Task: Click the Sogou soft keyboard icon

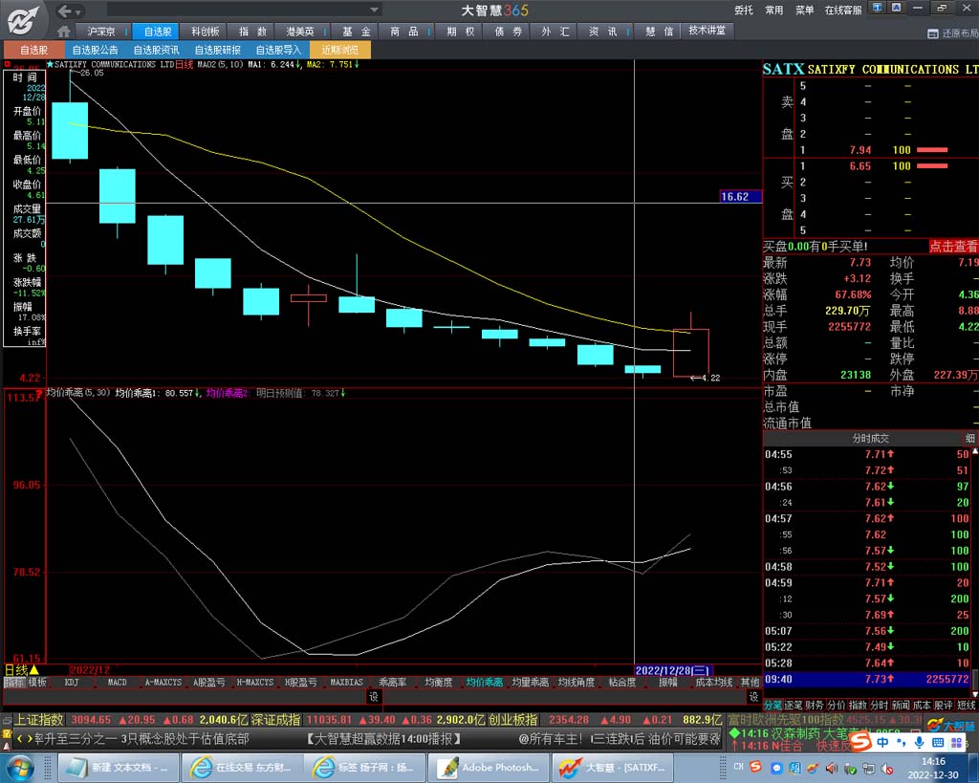Action: tap(938, 743)
